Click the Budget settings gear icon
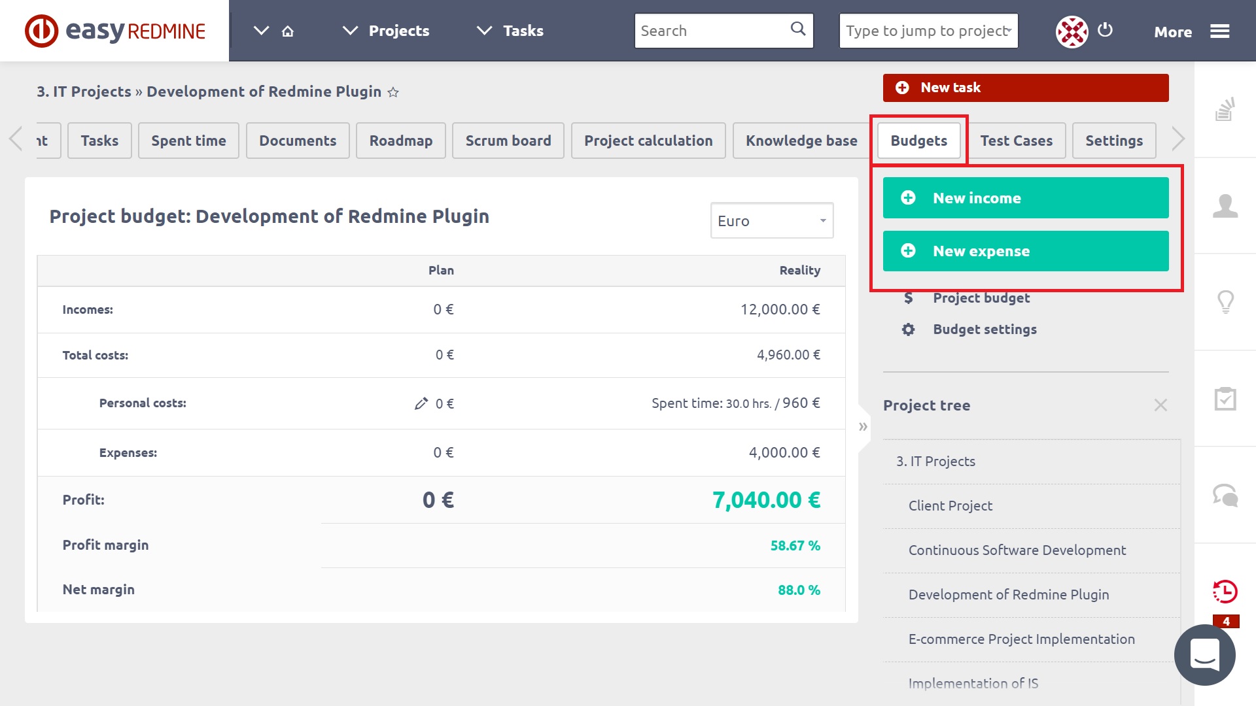Screen dimensions: 1256x706 909,329
